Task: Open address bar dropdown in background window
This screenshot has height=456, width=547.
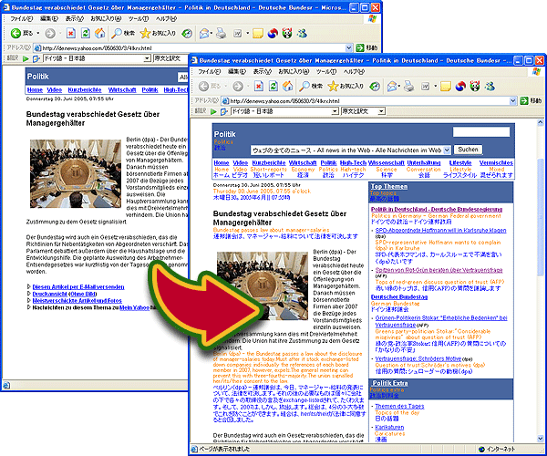Action: coord(348,47)
